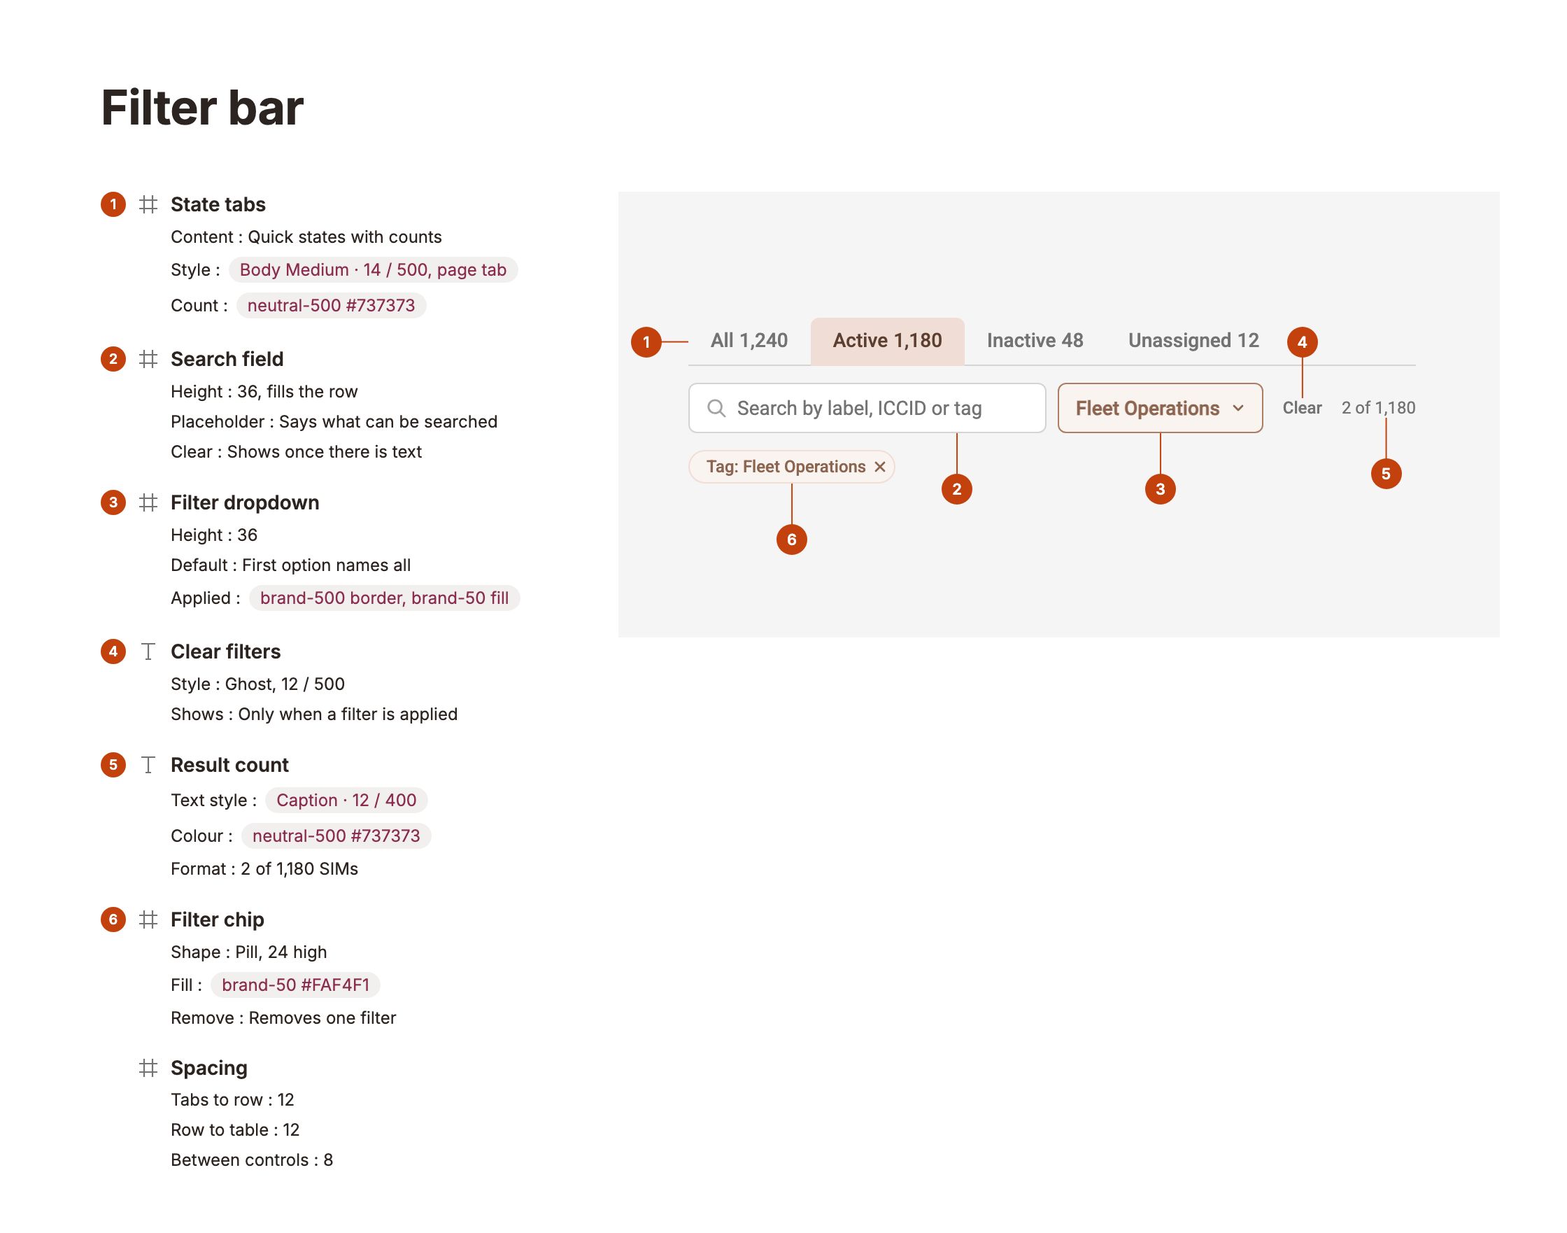Screen dimensions: 1567x1233
Task: Click the 'Spacing' heading
Action: 208,1068
